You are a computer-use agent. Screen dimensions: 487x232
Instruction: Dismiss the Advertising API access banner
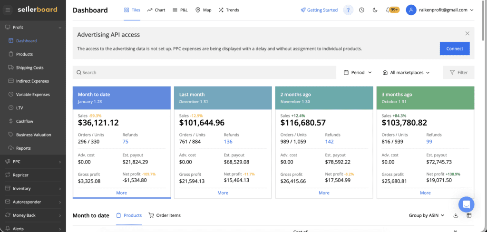pyautogui.click(x=467, y=33)
